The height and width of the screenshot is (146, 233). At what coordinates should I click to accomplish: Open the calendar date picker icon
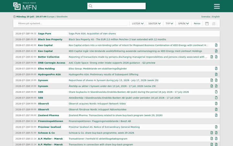coord(207,24)
